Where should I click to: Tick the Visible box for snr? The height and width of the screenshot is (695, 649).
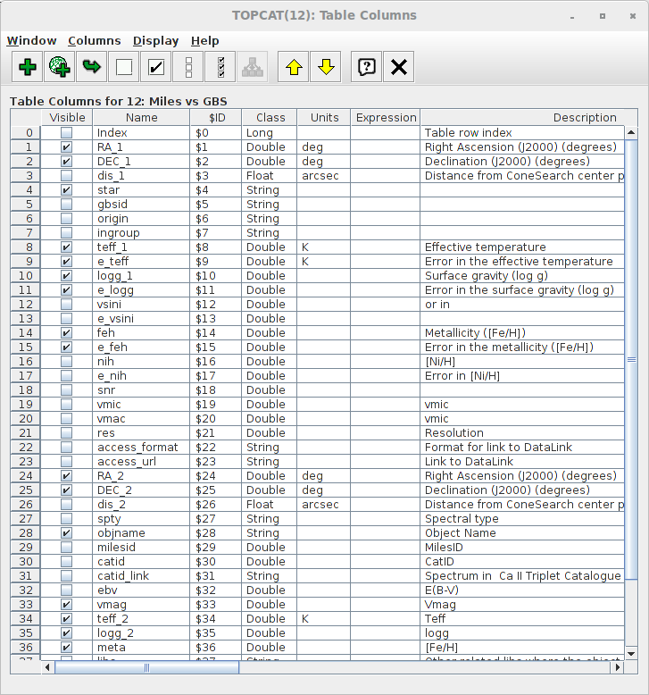[66, 390]
